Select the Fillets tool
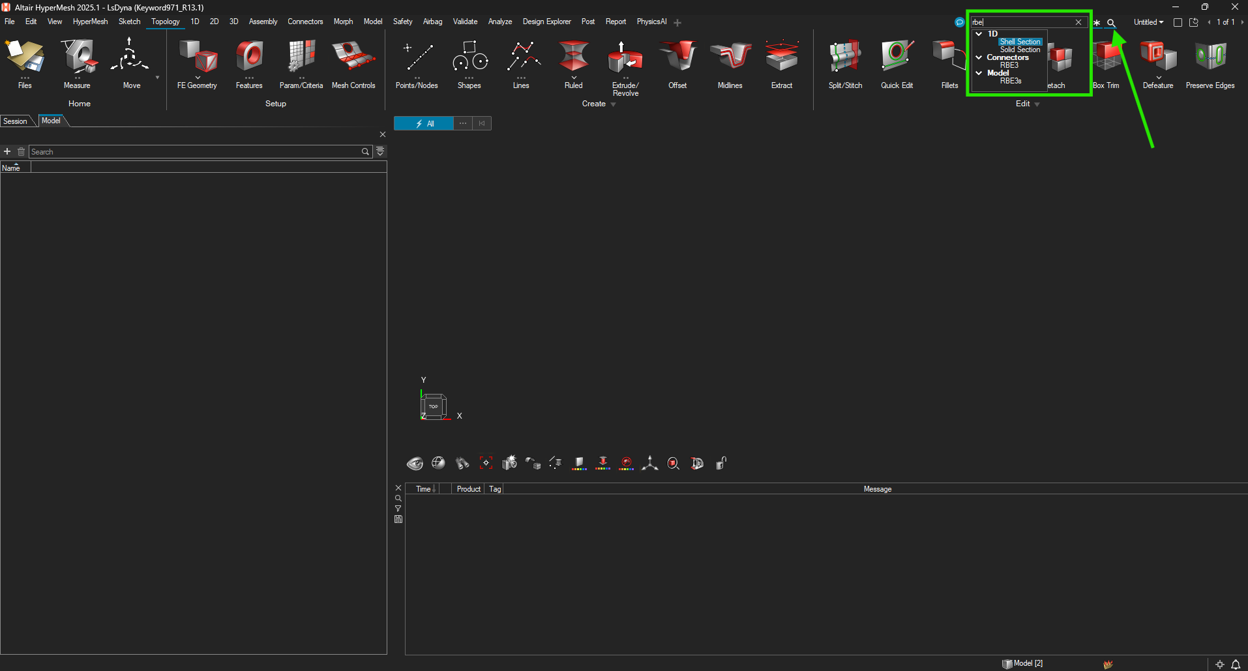Image resolution: width=1248 pixels, height=671 pixels. pyautogui.click(x=949, y=63)
